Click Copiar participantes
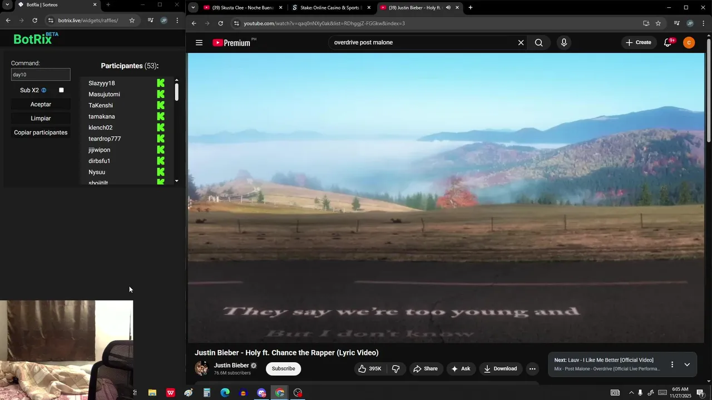 click(x=41, y=132)
